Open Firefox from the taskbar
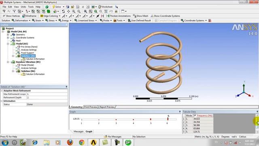The width and height of the screenshot is (259, 146). [70, 142]
